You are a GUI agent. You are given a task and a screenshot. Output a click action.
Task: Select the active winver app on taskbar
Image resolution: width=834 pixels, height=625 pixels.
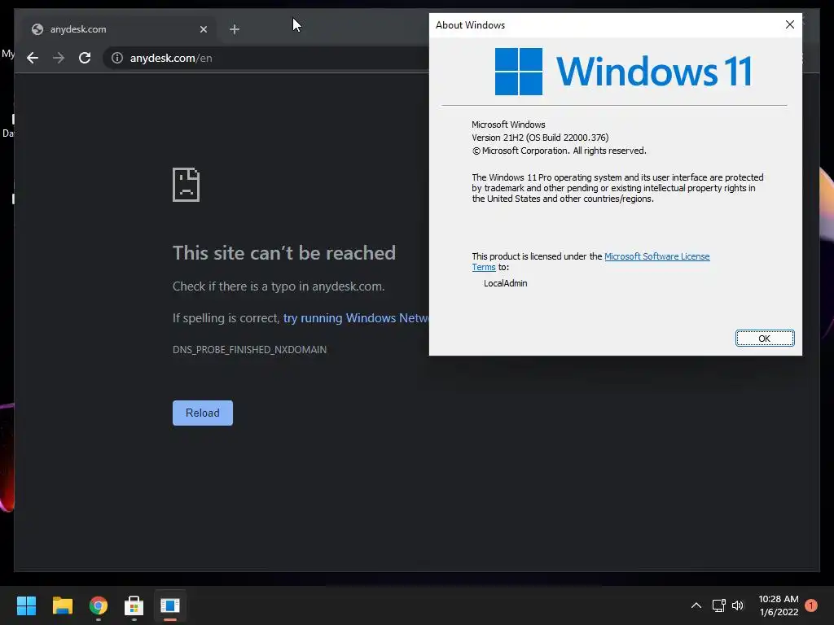[170, 605]
